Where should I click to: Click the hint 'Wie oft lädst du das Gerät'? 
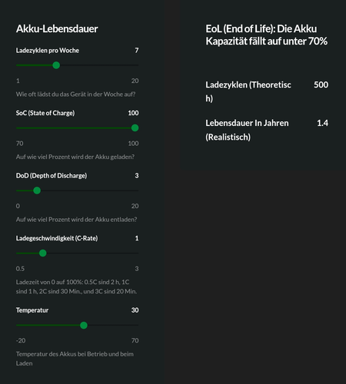[75, 94]
